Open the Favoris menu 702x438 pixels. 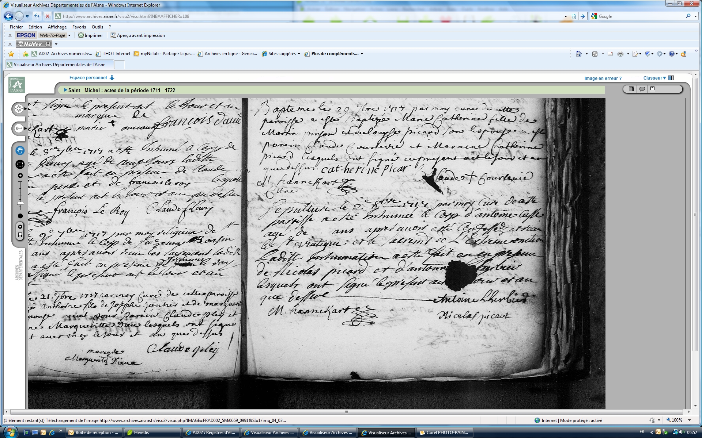point(79,27)
